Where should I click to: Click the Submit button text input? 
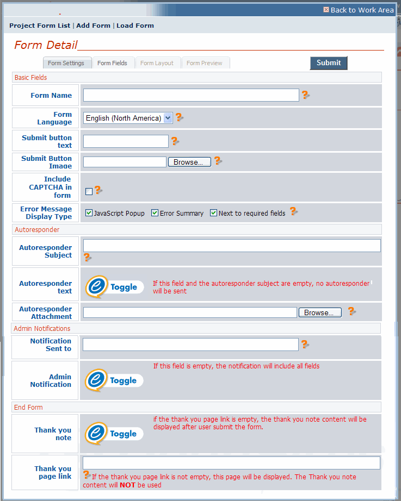click(x=126, y=141)
